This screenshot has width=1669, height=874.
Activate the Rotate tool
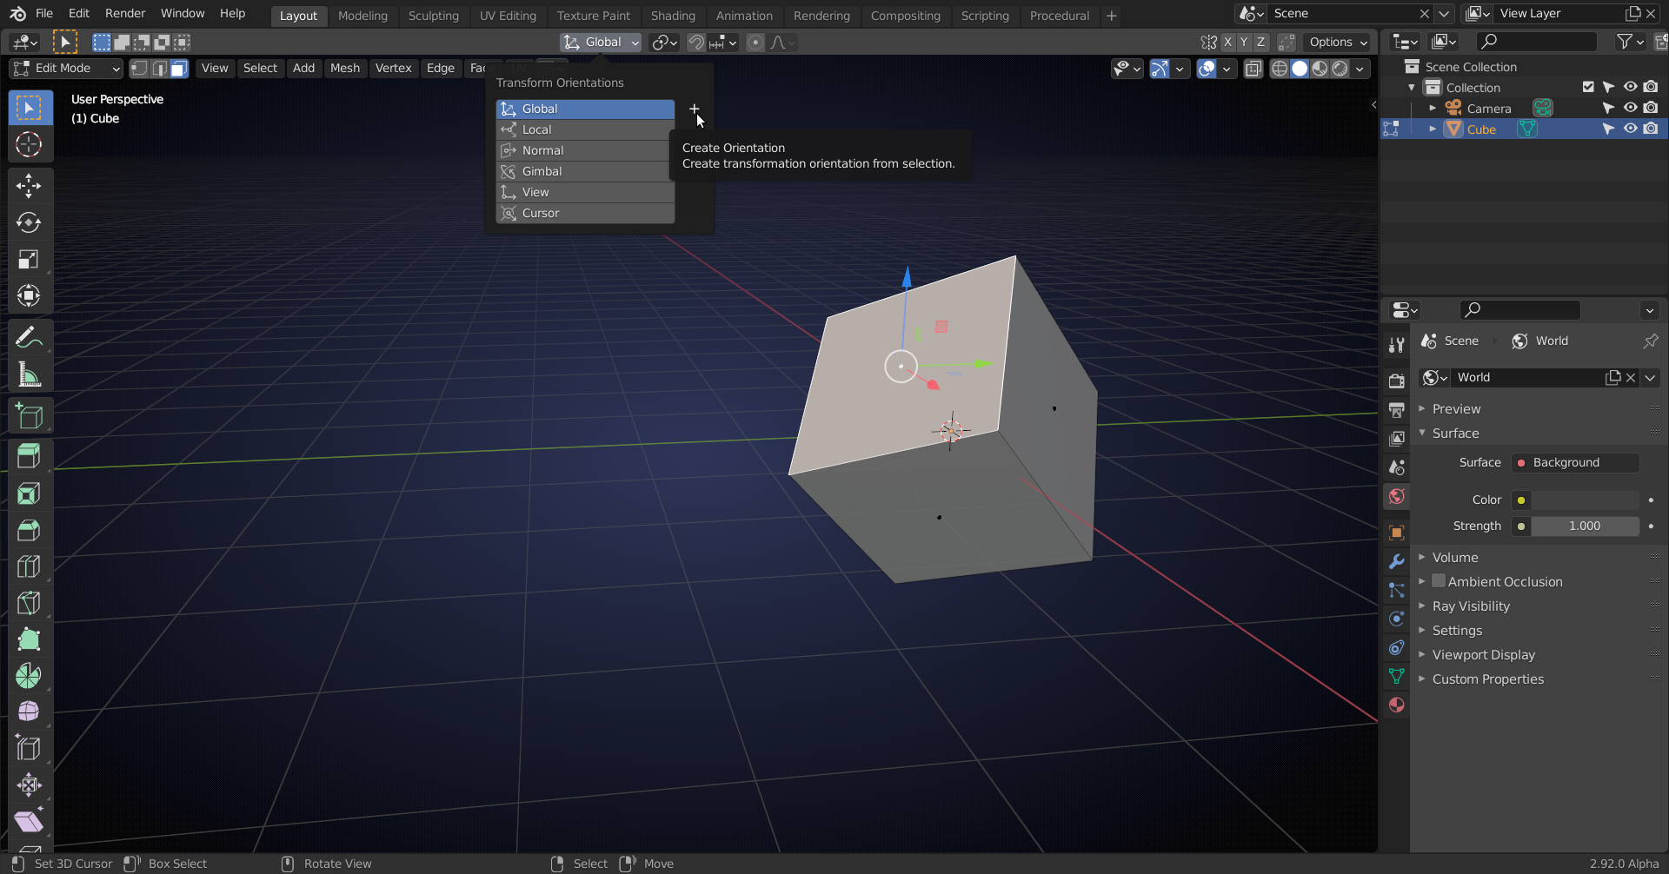pyautogui.click(x=30, y=222)
